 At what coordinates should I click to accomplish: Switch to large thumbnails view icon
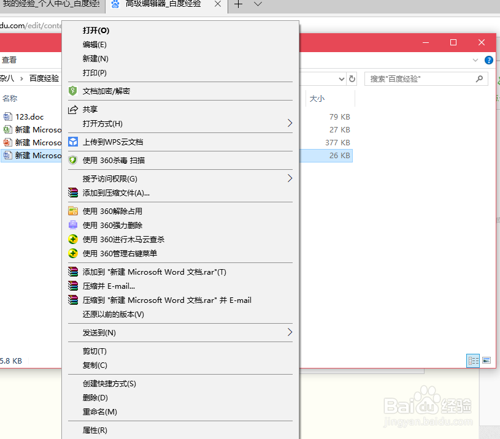coord(487,361)
